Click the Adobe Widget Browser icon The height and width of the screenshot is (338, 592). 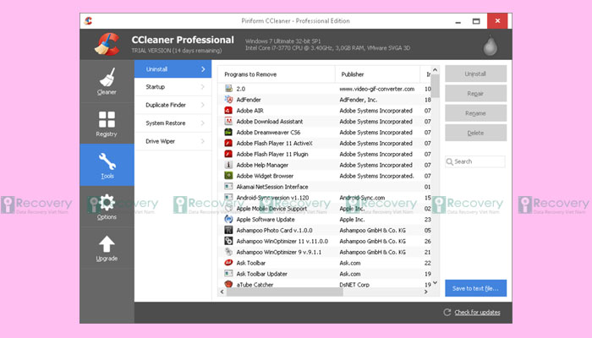click(x=228, y=176)
